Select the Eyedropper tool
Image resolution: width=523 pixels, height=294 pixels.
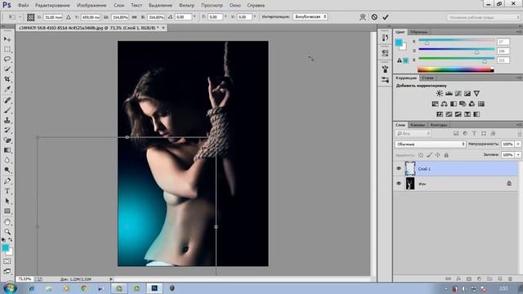(x=7, y=89)
